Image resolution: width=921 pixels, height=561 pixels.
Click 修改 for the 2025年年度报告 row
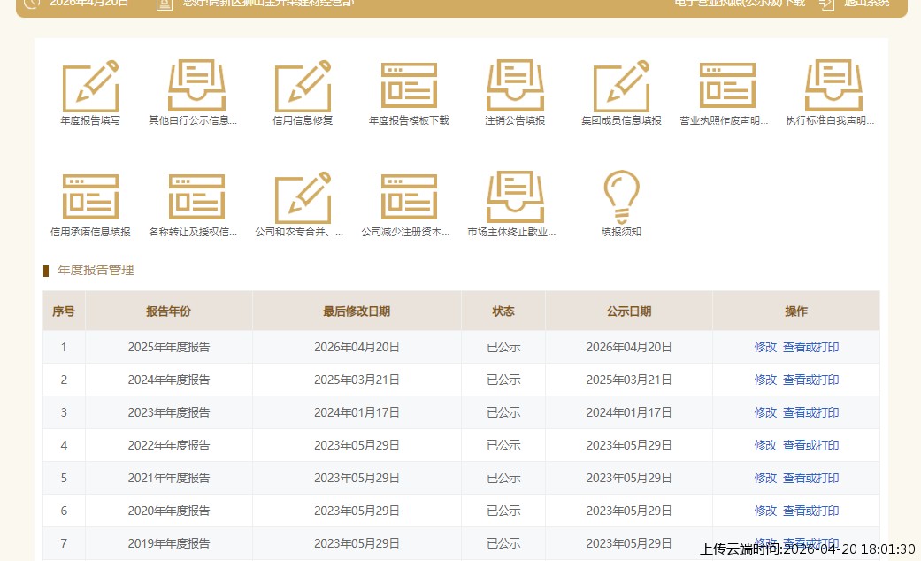click(765, 348)
